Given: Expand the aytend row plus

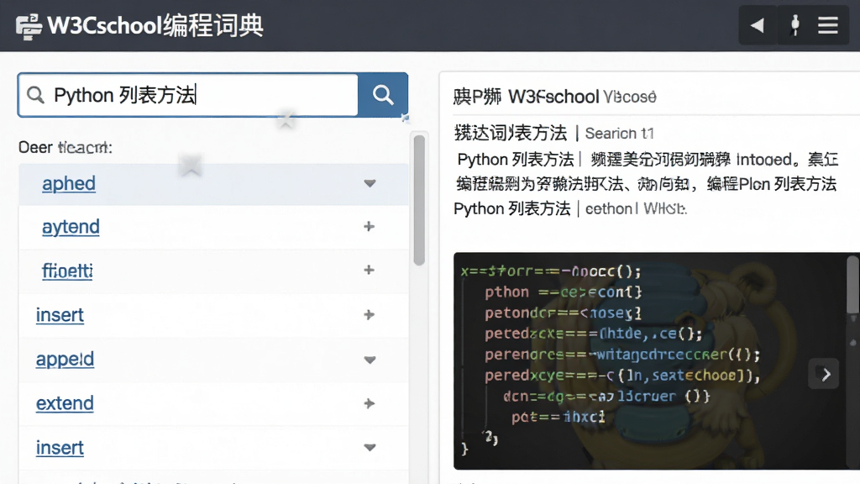Looking at the screenshot, I should [370, 226].
